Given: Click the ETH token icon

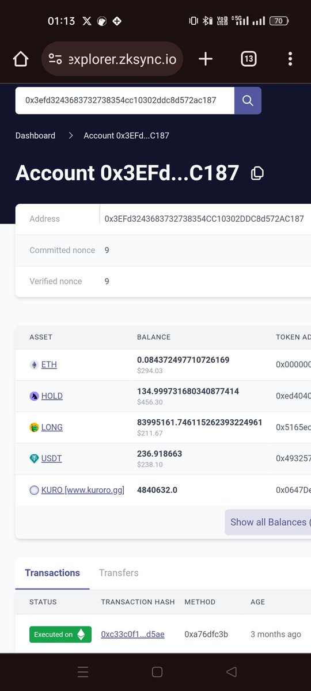Looking at the screenshot, I should [x=34, y=365].
